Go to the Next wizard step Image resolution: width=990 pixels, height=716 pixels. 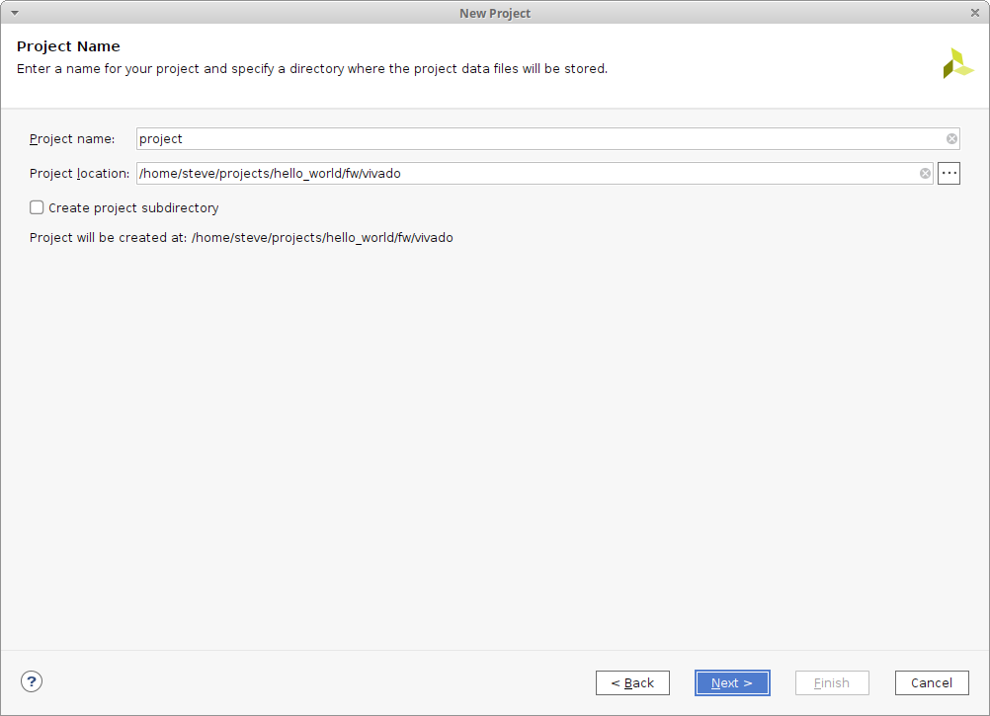point(732,682)
